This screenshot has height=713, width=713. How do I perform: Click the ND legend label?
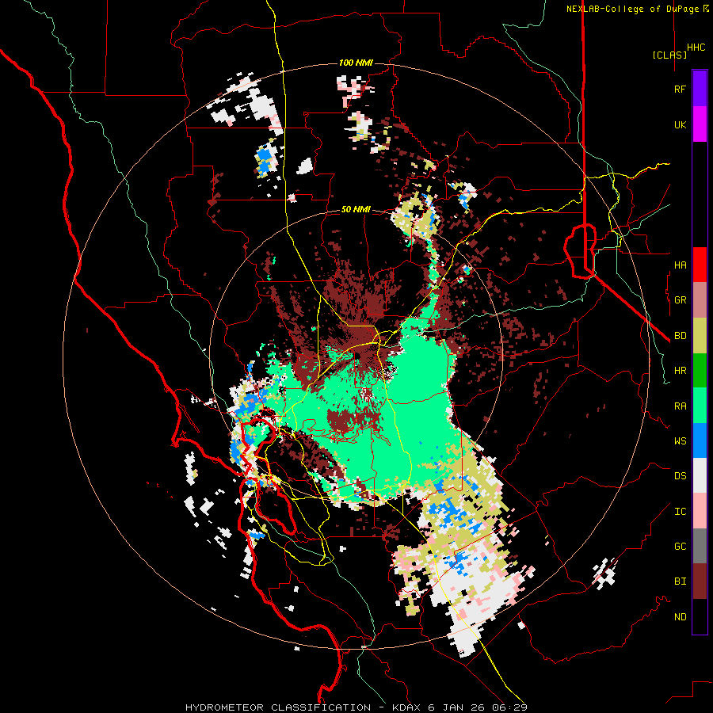[680, 617]
